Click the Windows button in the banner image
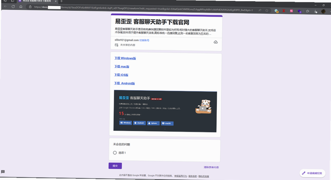 click(x=125, y=122)
